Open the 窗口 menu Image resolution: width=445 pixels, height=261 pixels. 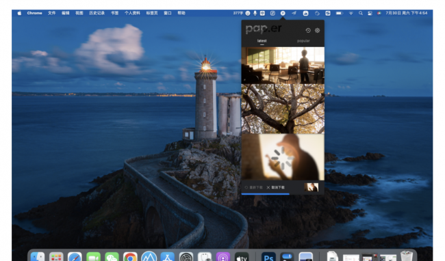tap(168, 13)
